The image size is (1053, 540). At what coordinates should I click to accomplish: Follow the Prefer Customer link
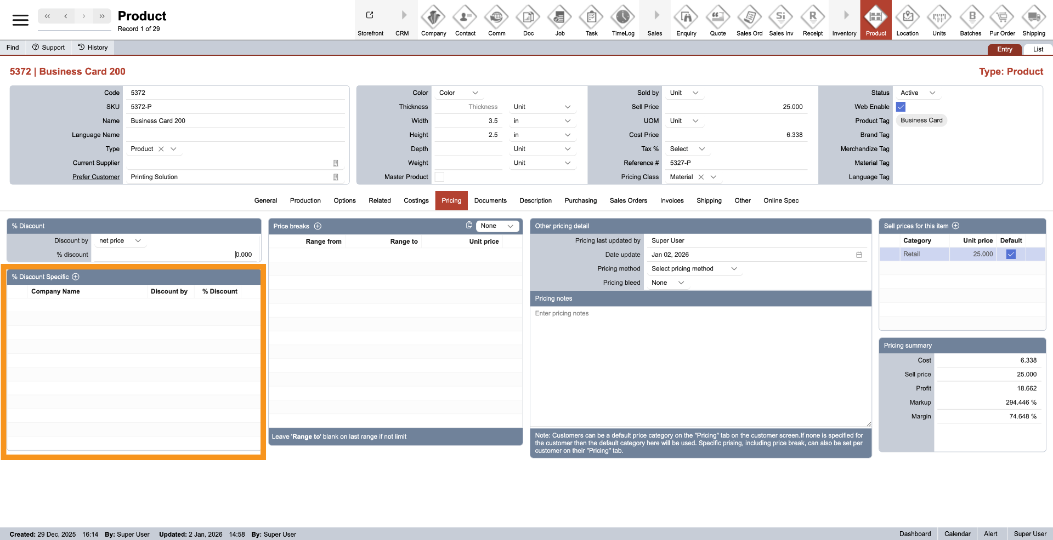coord(96,177)
